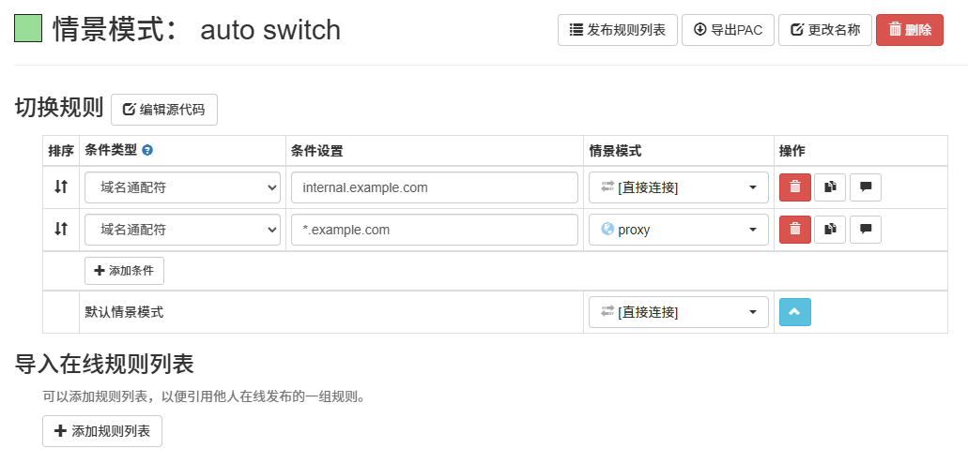This screenshot has height=463, width=968.
Task: Open the default profile 默认情景模式 dropdown
Action: (679, 312)
